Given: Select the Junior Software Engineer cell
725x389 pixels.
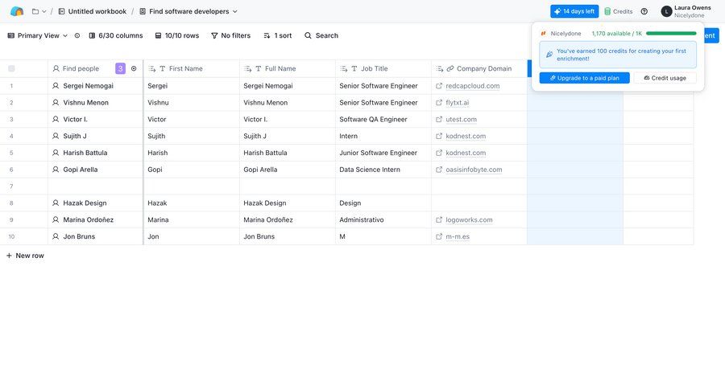Looking at the screenshot, I should [383, 153].
